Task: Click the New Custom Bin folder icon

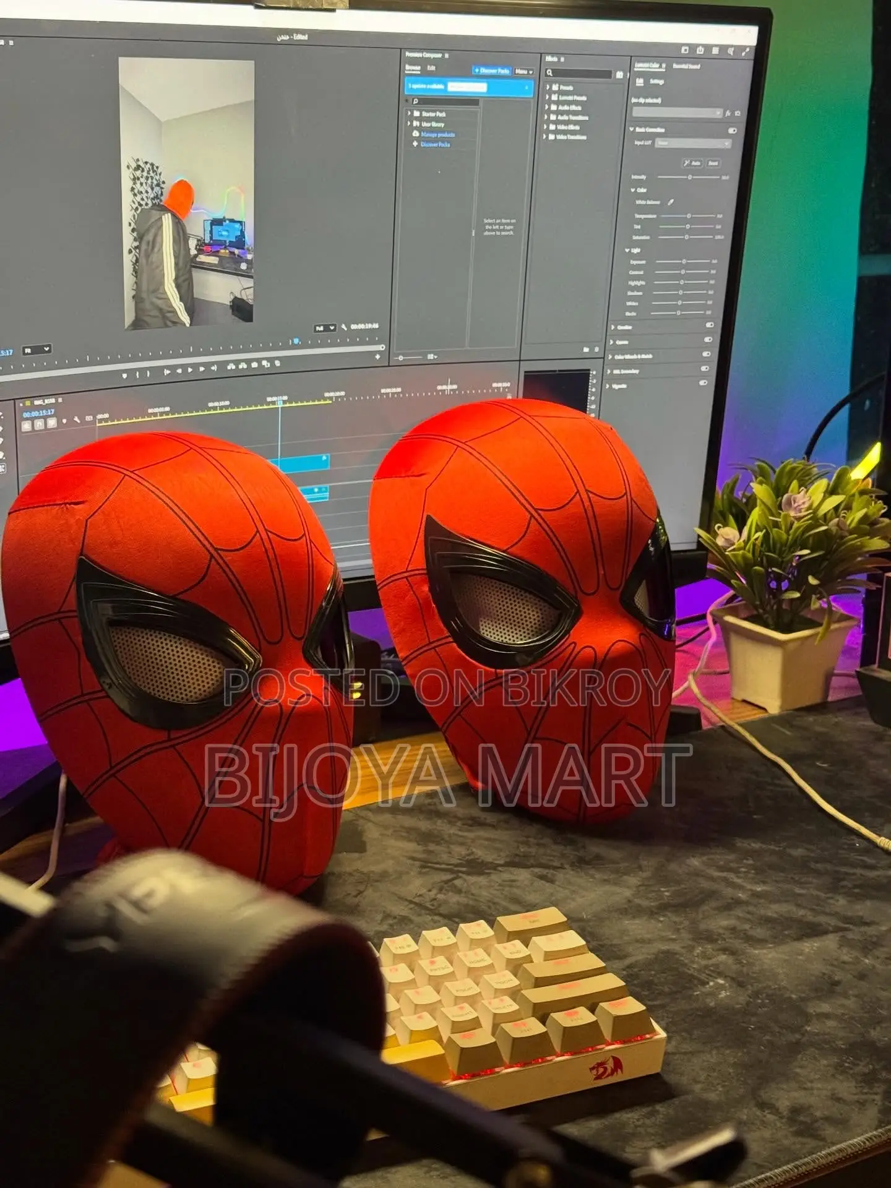Action: (x=586, y=350)
